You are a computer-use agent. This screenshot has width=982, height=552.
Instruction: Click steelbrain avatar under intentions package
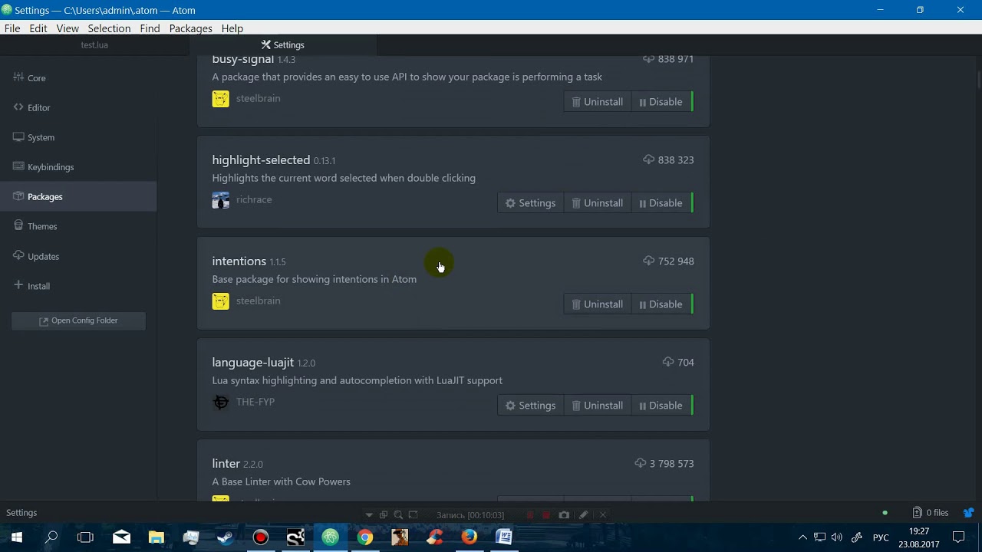pos(221,301)
